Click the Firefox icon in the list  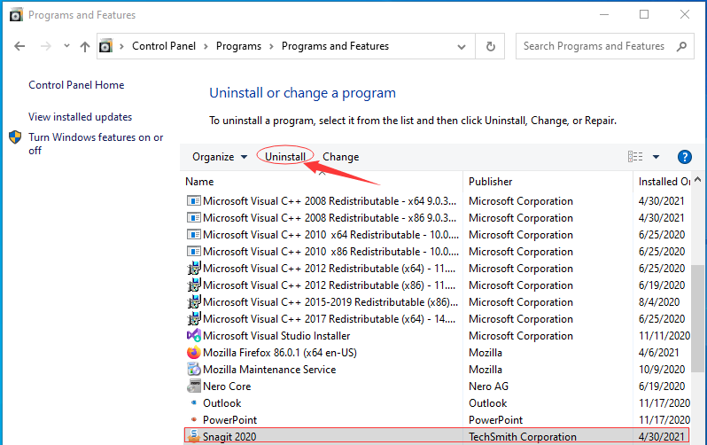tap(193, 353)
